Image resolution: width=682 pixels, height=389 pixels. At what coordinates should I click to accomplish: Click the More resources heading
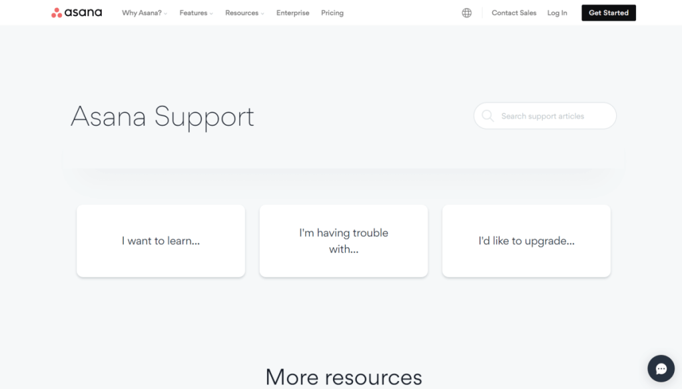pos(344,376)
